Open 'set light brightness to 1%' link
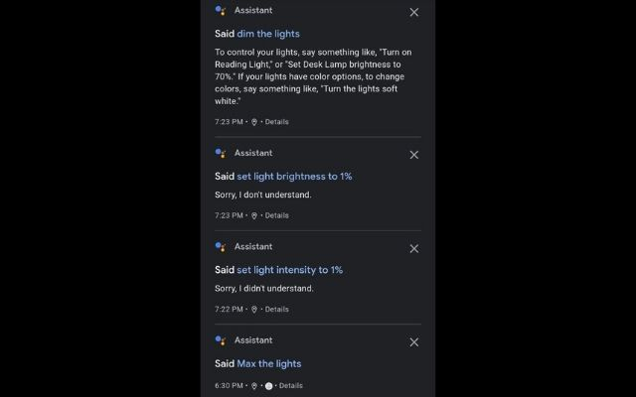636x397 pixels. (294, 176)
